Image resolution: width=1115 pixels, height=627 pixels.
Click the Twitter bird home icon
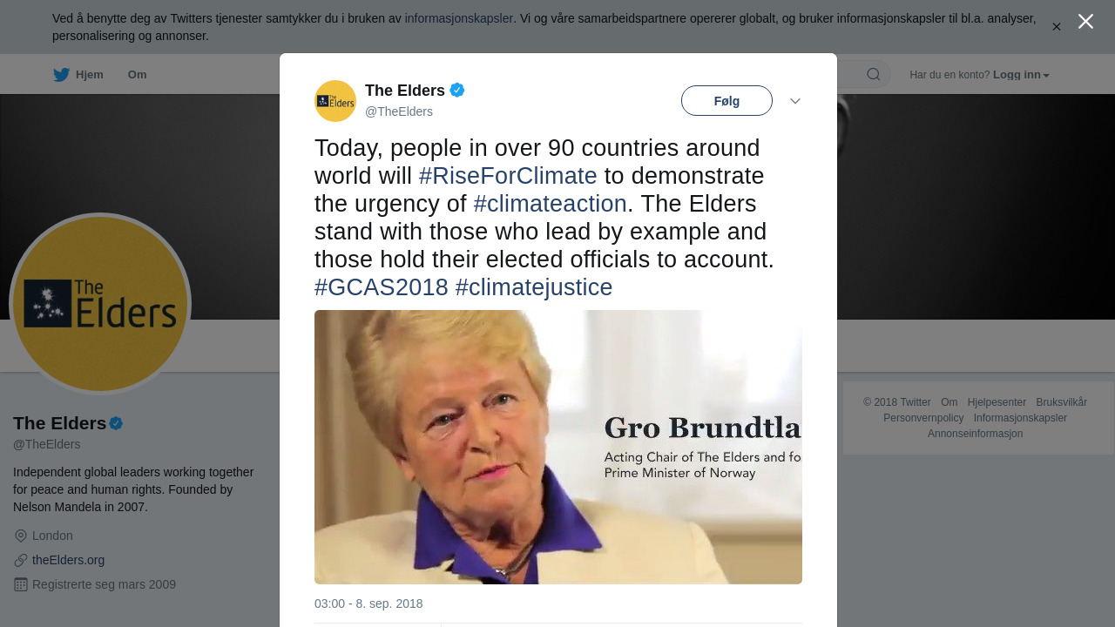(61, 75)
